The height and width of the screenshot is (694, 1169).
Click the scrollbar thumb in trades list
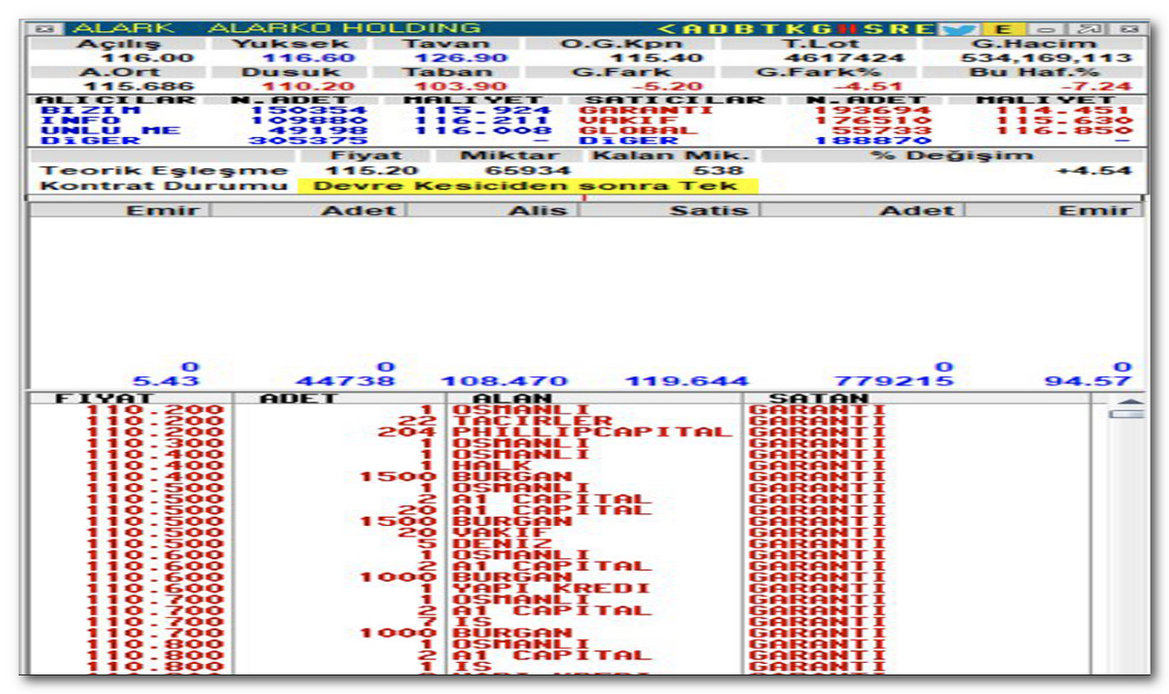pyautogui.click(x=1128, y=414)
